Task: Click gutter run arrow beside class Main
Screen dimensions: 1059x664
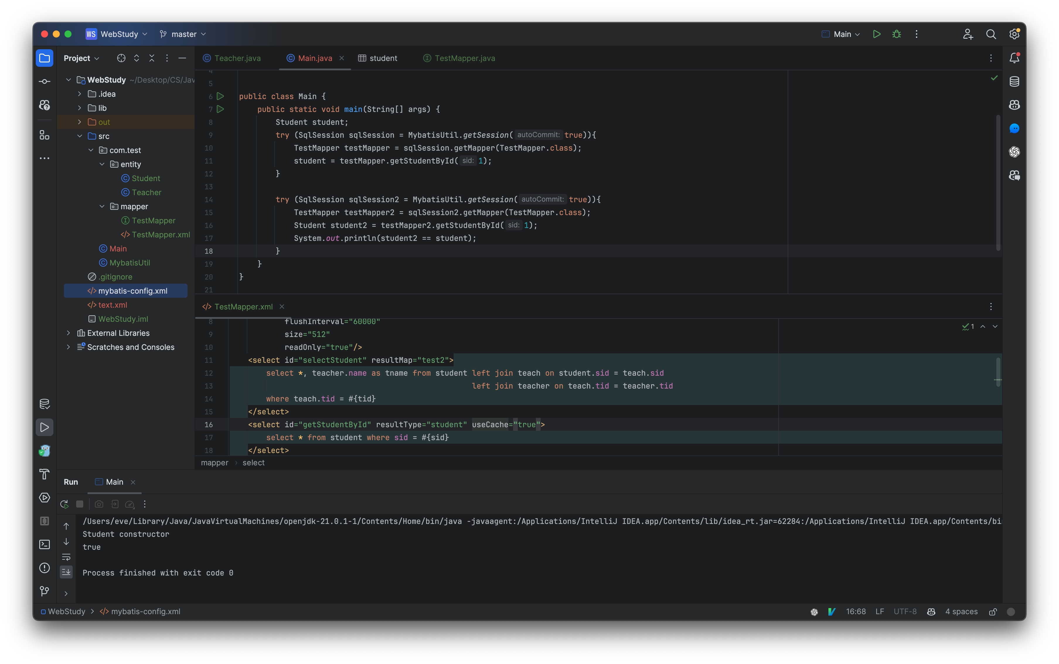Action: pos(220,96)
